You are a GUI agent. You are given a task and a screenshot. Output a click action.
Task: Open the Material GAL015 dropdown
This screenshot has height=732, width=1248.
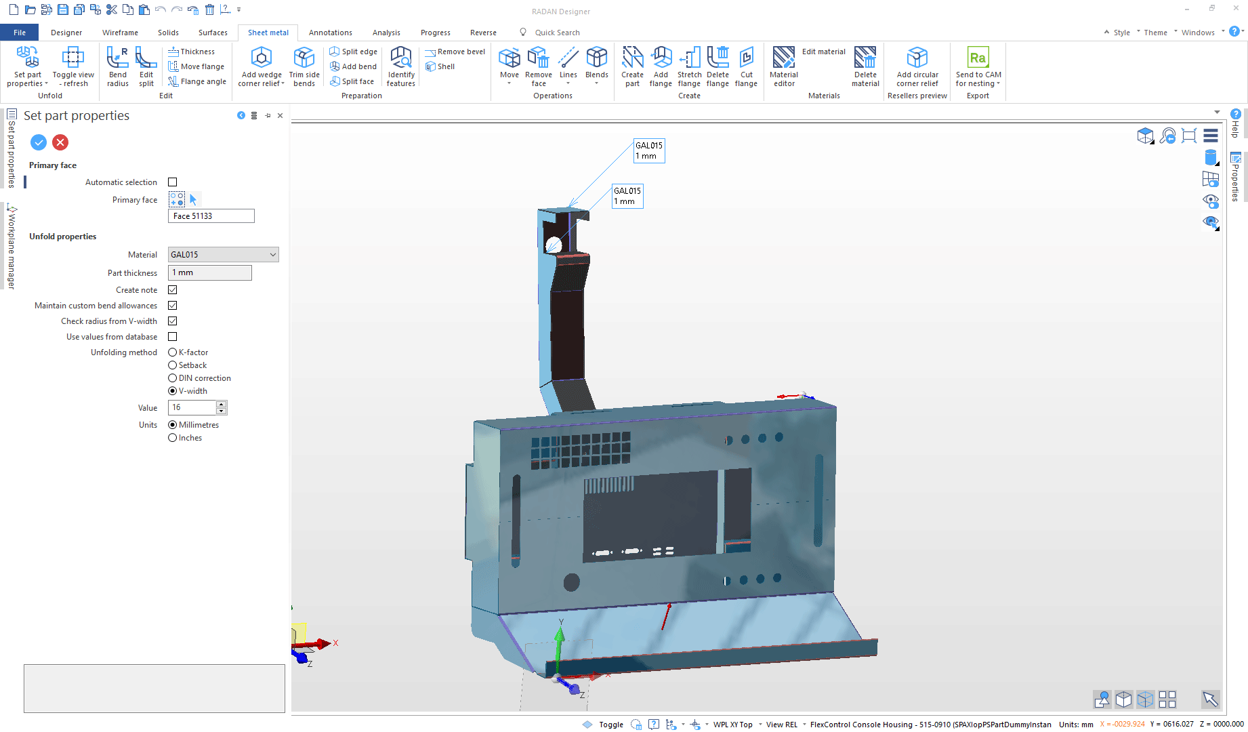[272, 255]
